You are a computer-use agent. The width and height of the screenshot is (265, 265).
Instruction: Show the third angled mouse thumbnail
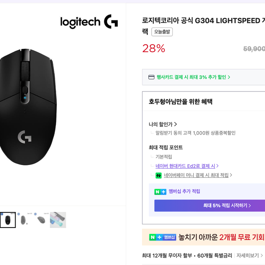coord(41,220)
